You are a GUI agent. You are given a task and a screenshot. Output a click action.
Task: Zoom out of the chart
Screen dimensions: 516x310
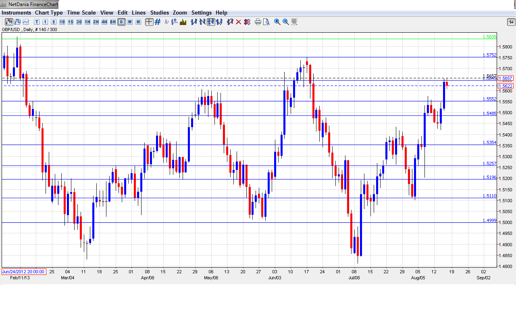coord(286,22)
